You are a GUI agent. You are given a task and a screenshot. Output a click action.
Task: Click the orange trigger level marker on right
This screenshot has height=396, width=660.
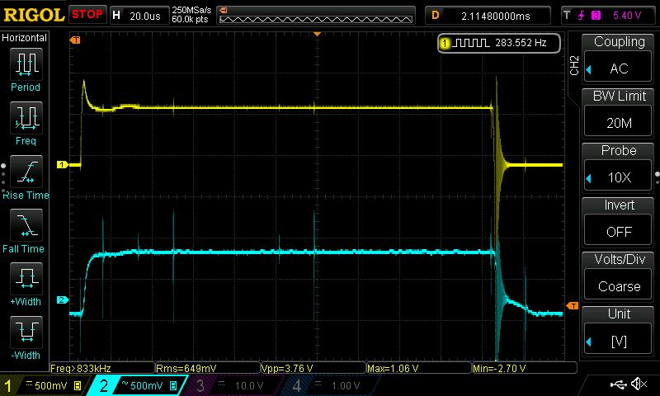pyautogui.click(x=573, y=305)
